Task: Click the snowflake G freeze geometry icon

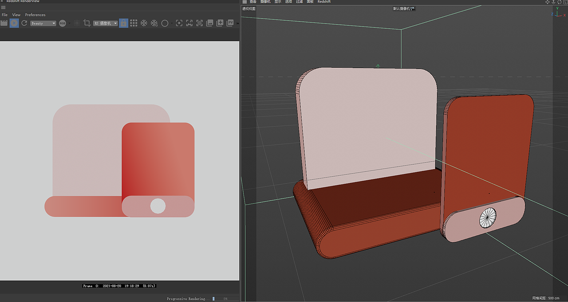Action: pos(154,23)
